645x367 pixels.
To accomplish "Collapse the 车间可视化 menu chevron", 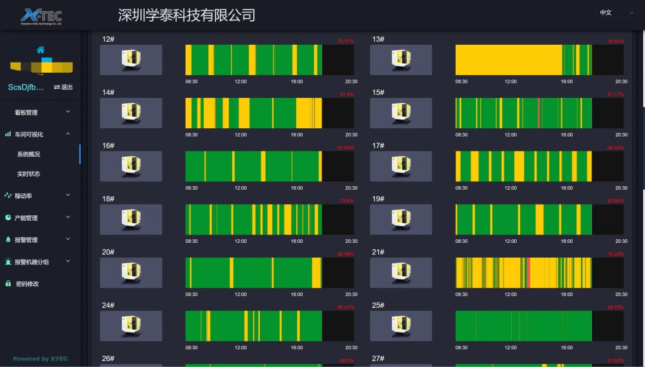I will point(68,134).
